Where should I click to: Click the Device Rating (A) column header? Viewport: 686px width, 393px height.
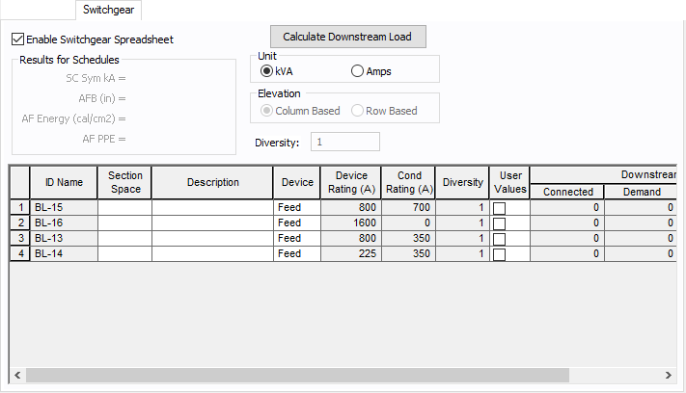click(351, 182)
